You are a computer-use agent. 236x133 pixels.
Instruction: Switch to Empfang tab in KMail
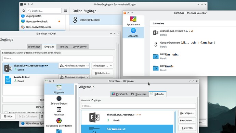[x=49, y=47]
